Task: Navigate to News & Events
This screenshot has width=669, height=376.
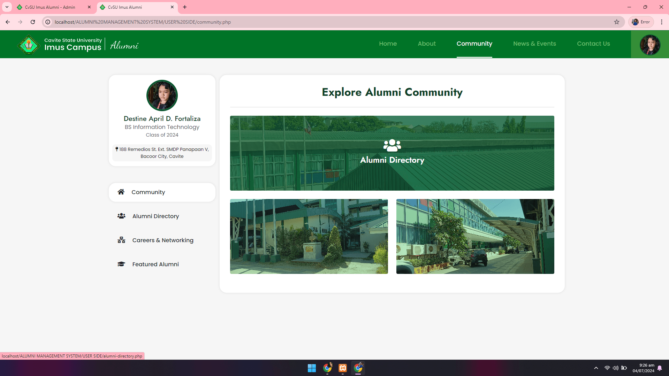Action: coord(534,44)
